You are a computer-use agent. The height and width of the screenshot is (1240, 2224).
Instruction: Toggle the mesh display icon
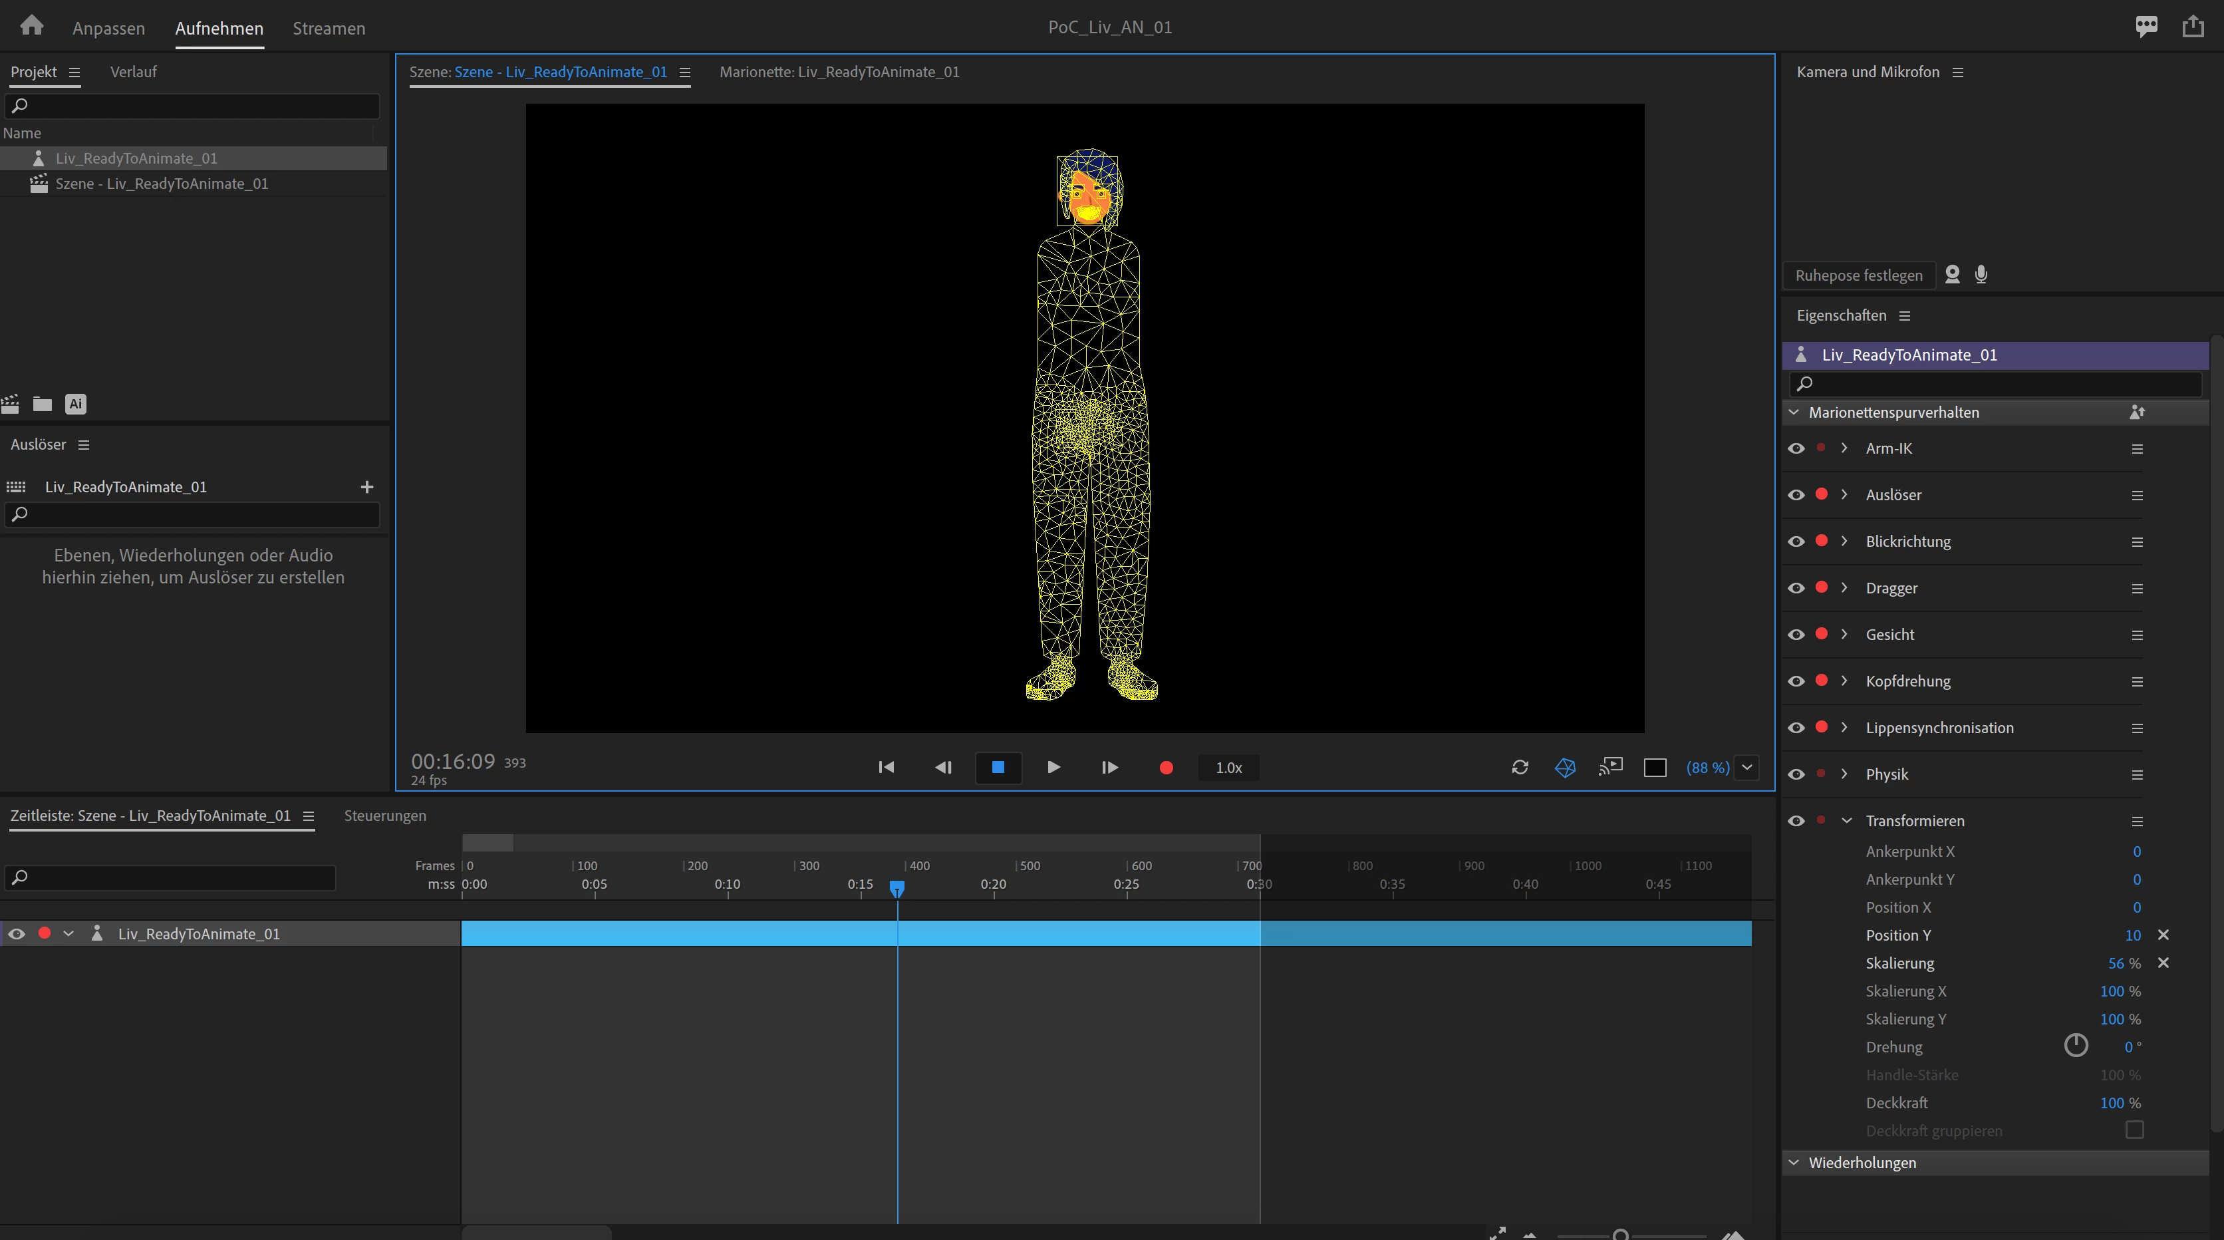tap(1566, 768)
